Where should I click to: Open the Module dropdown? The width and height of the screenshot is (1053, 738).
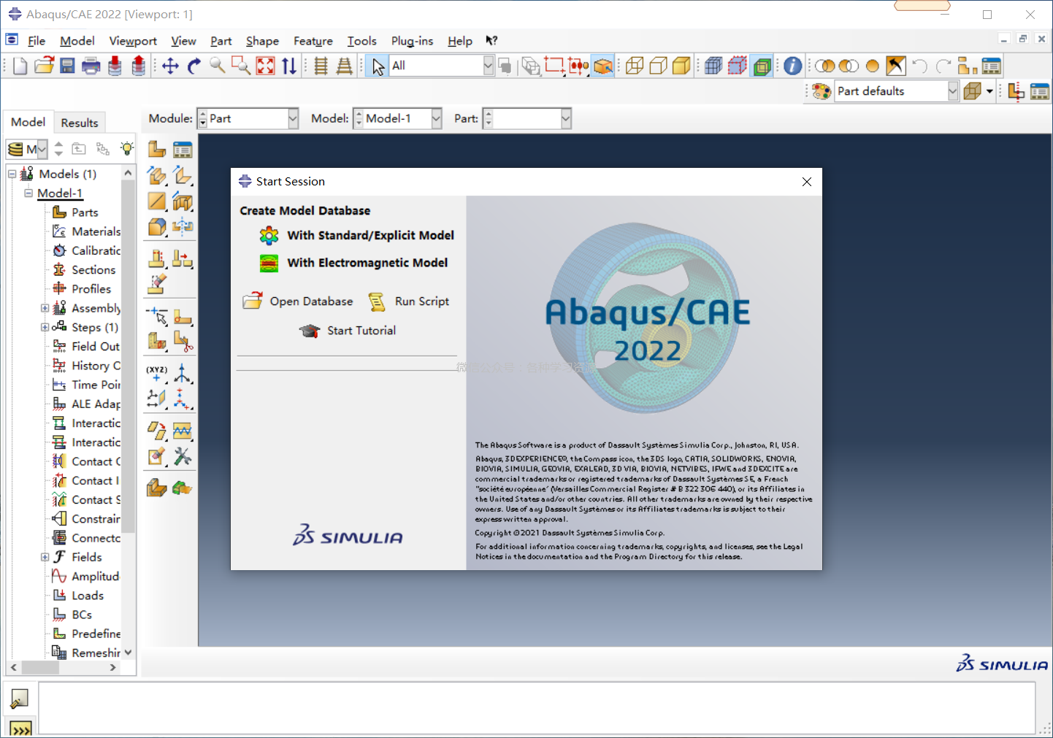(x=293, y=119)
